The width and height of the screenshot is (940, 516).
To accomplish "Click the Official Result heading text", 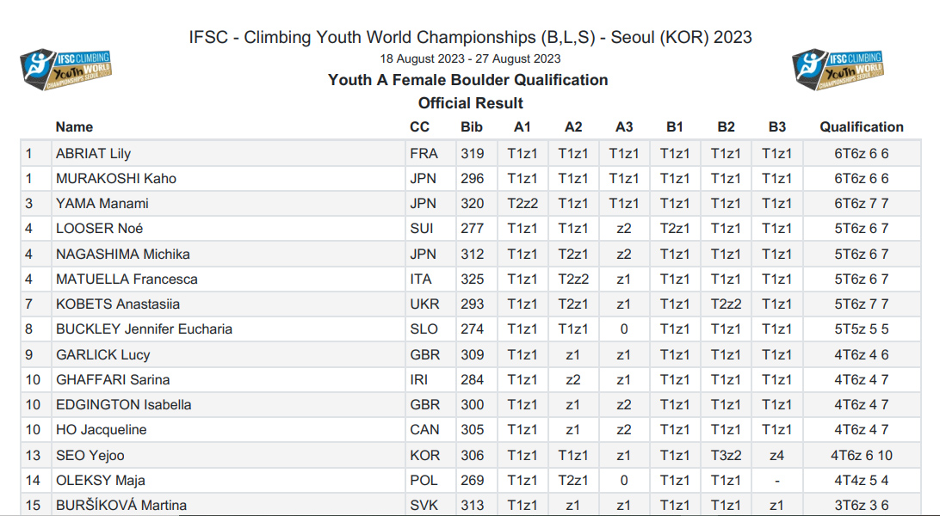I will 470,103.
